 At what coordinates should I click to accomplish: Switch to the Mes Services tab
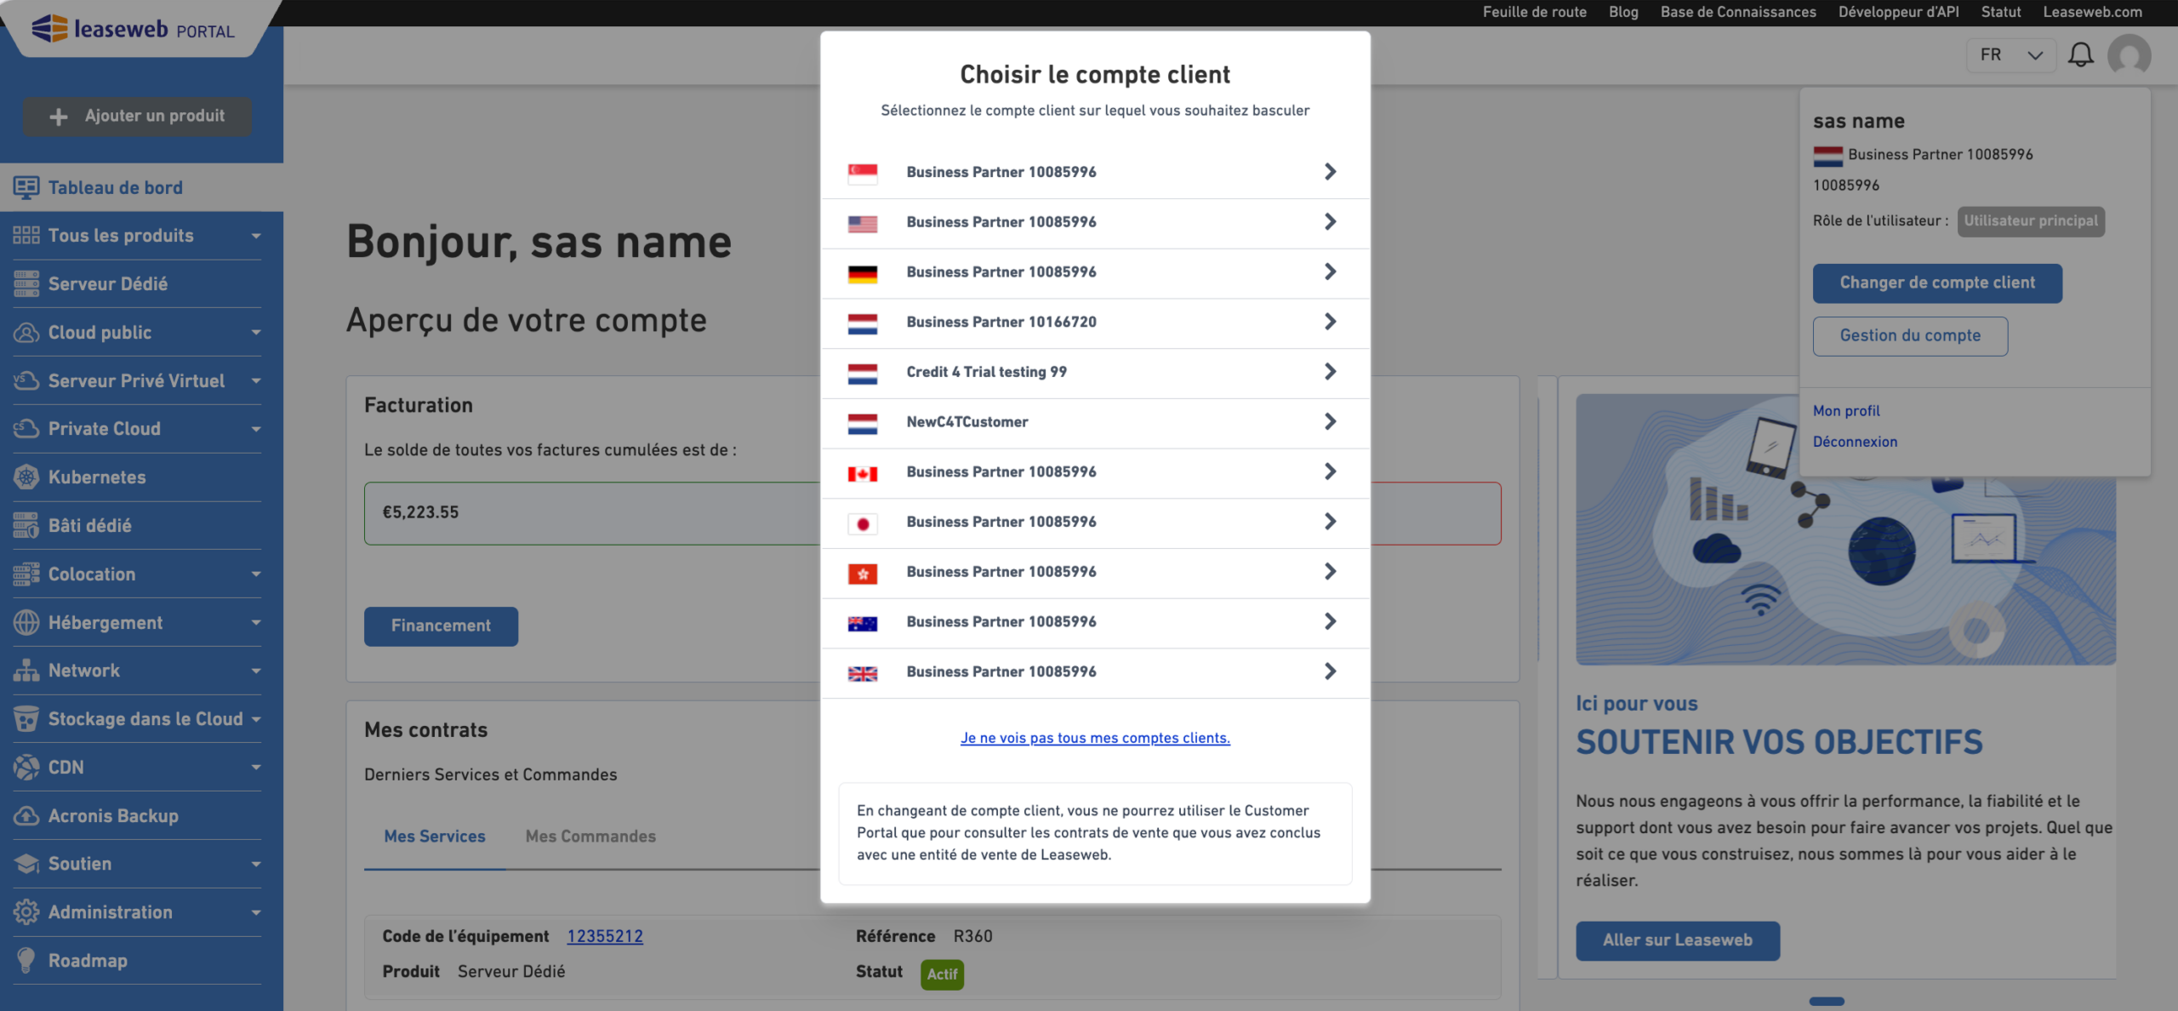(434, 837)
